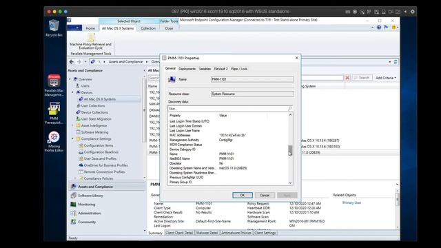Open the Deployments tab in Properties

coord(187,69)
